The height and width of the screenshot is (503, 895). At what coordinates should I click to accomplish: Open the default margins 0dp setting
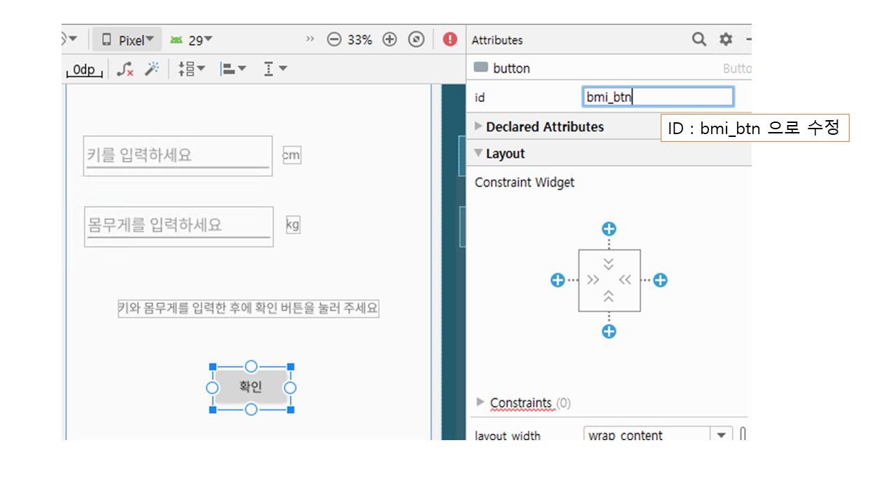coord(85,69)
